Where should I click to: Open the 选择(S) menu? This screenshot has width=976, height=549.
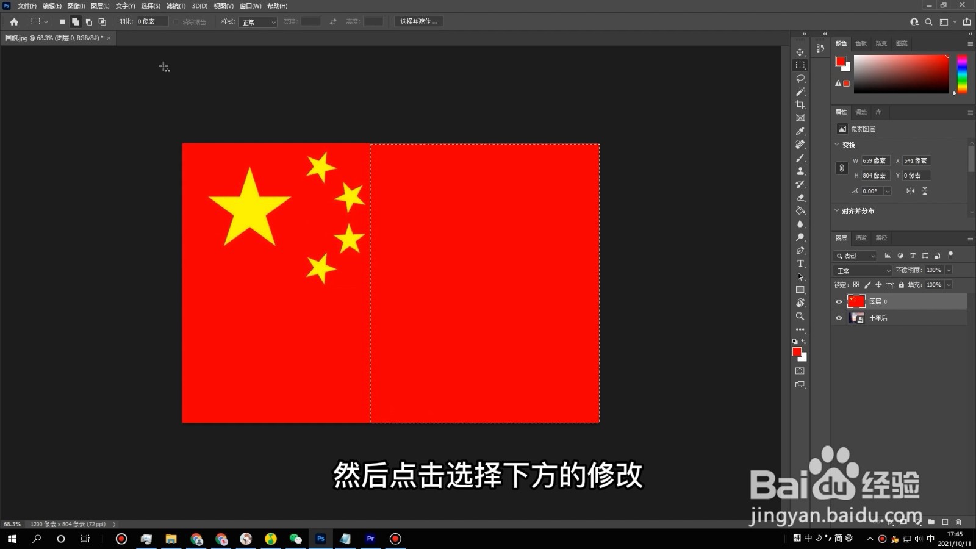pos(151,5)
